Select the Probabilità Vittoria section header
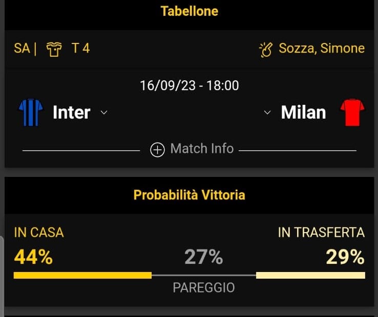The width and height of the screenshot is (378, 317). click(x=189, y=195)
